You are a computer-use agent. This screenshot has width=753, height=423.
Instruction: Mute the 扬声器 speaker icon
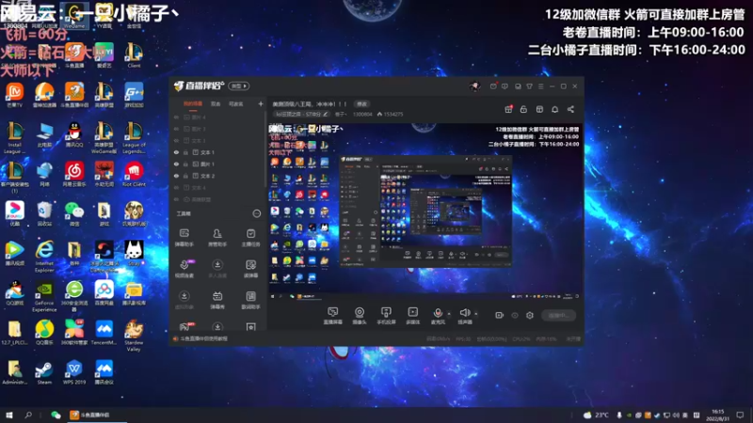coord(464,313)
